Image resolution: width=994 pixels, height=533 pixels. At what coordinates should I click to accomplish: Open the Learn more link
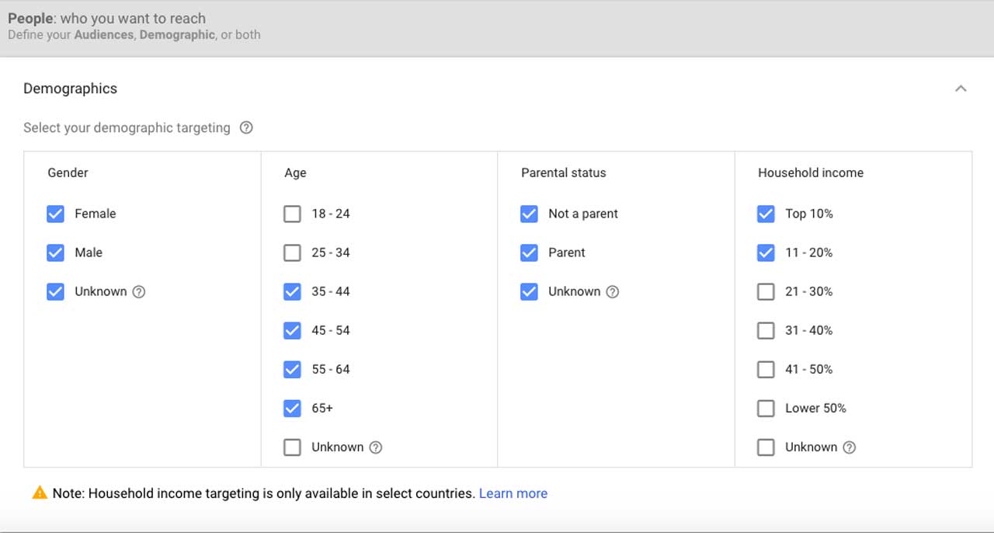click(x=513, y=493)
